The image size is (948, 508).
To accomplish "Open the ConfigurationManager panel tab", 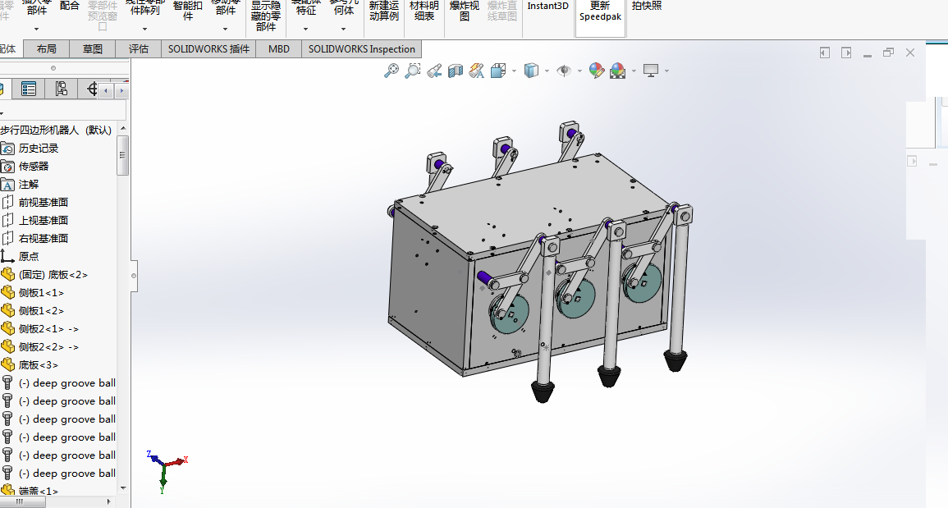I will tap(61, 89).
